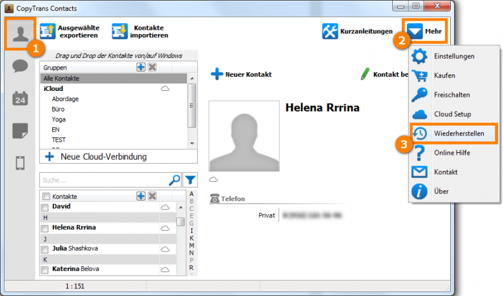Click Kontakte importieren toolbar icon
Screen dimensions: 503x296
tap(120, 32)
